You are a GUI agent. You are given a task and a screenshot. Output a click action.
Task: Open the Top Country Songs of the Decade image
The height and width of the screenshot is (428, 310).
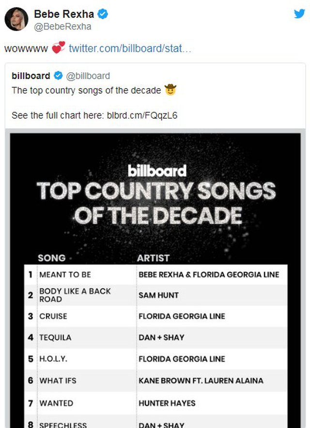155,280
